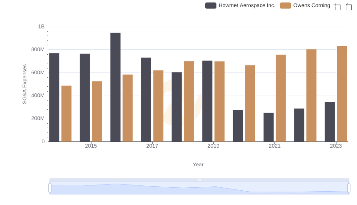357x205 pixels.
Task: Click the 0 y-axis label
Action: [x=43, y=142]
